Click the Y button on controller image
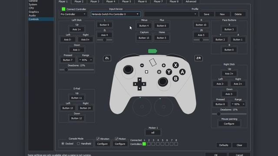This screenshot has height=156, width=278. pos(169,72)
